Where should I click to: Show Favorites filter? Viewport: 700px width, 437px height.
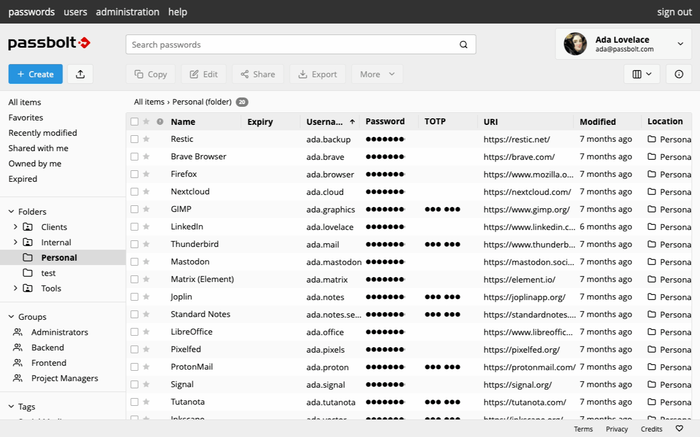click(26, 117)
